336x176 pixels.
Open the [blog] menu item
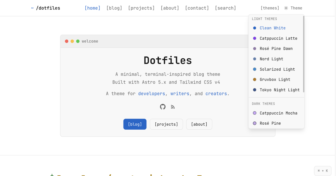coord(114,8)
